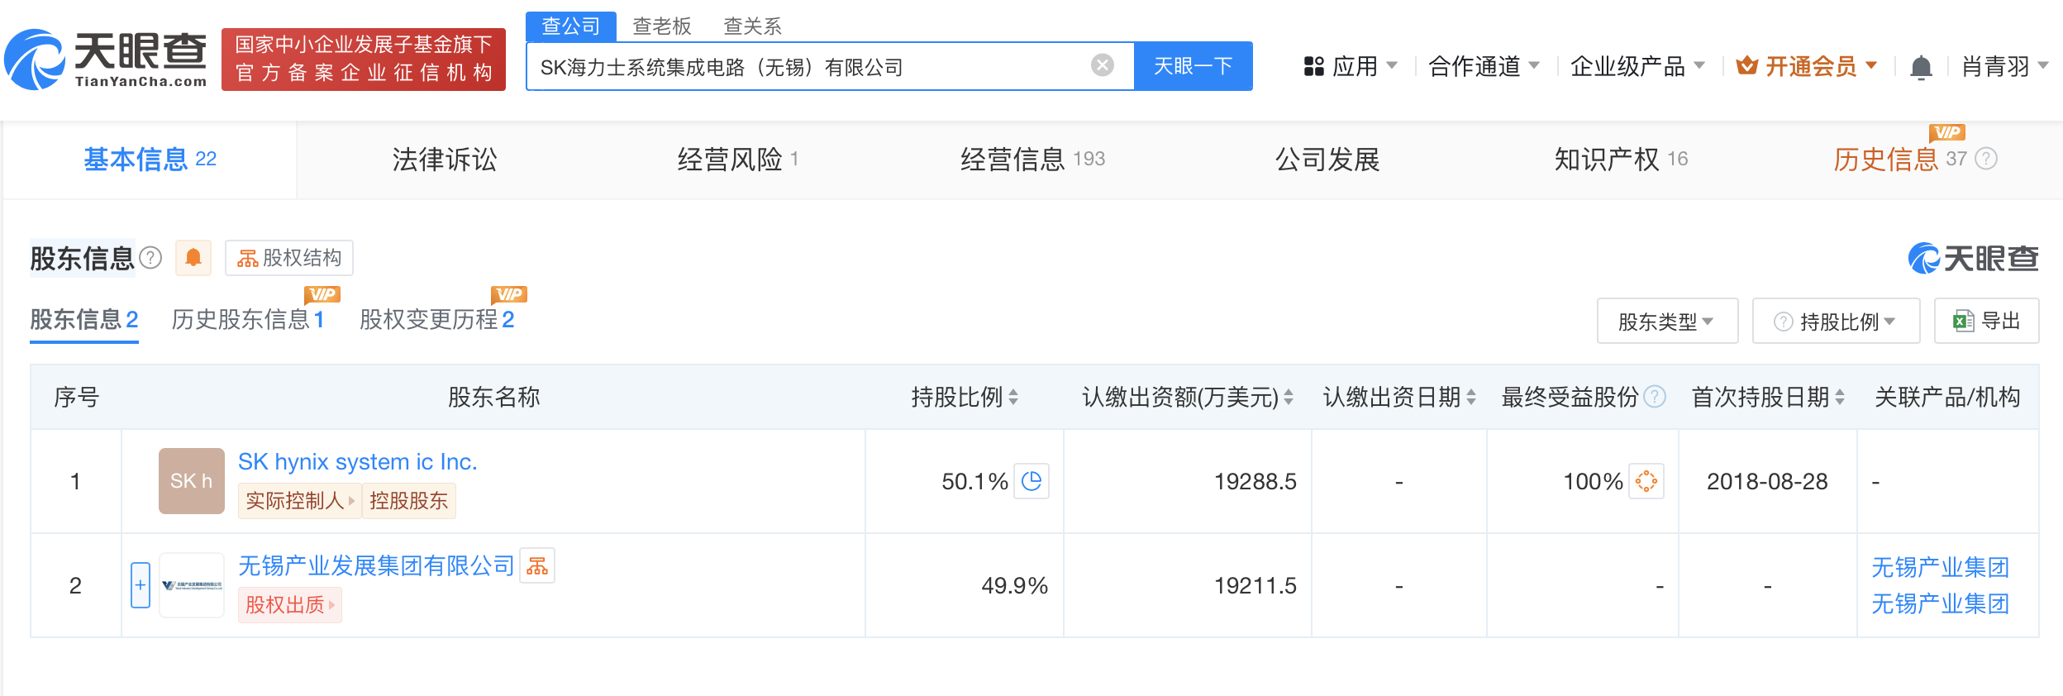Screen dimensions: 2063x696
Task: Click the orange shareholder alert bell icon
Action: (193, 258)
